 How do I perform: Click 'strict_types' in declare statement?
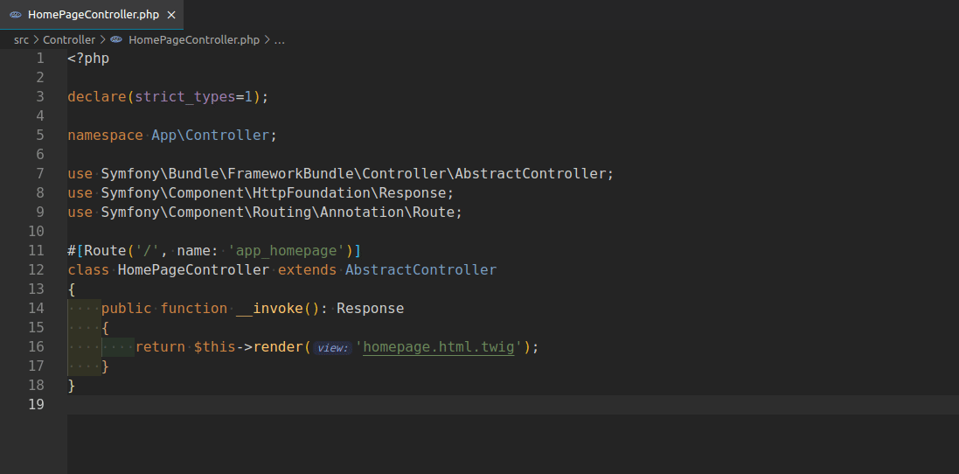click(185, 96)
